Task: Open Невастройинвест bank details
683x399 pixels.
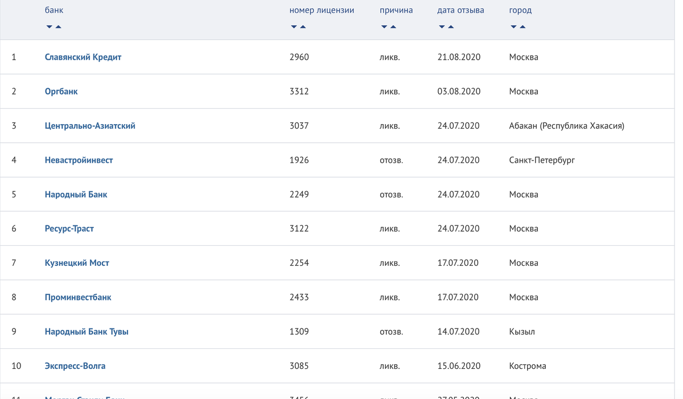Action: [79, 160]
